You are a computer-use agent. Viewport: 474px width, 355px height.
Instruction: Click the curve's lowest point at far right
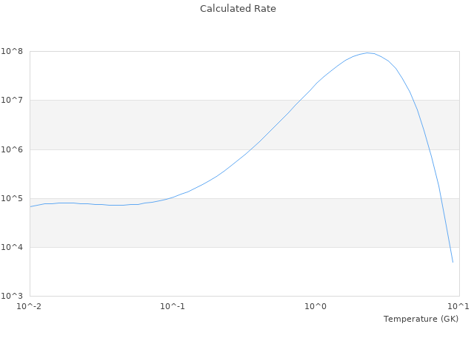453,262
